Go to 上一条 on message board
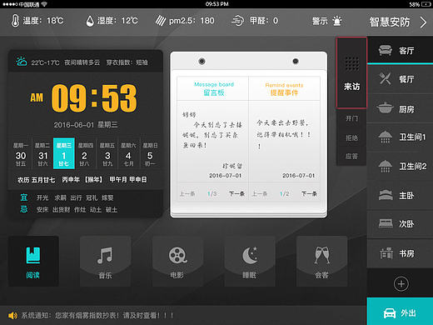This screenshot has height=325, width=433. (187, 193)
